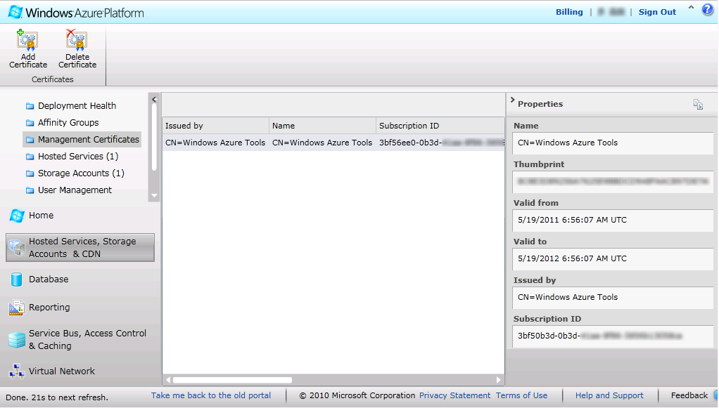The image size is (719, 408).
Task: Open the Billing link
Action: 569,12
